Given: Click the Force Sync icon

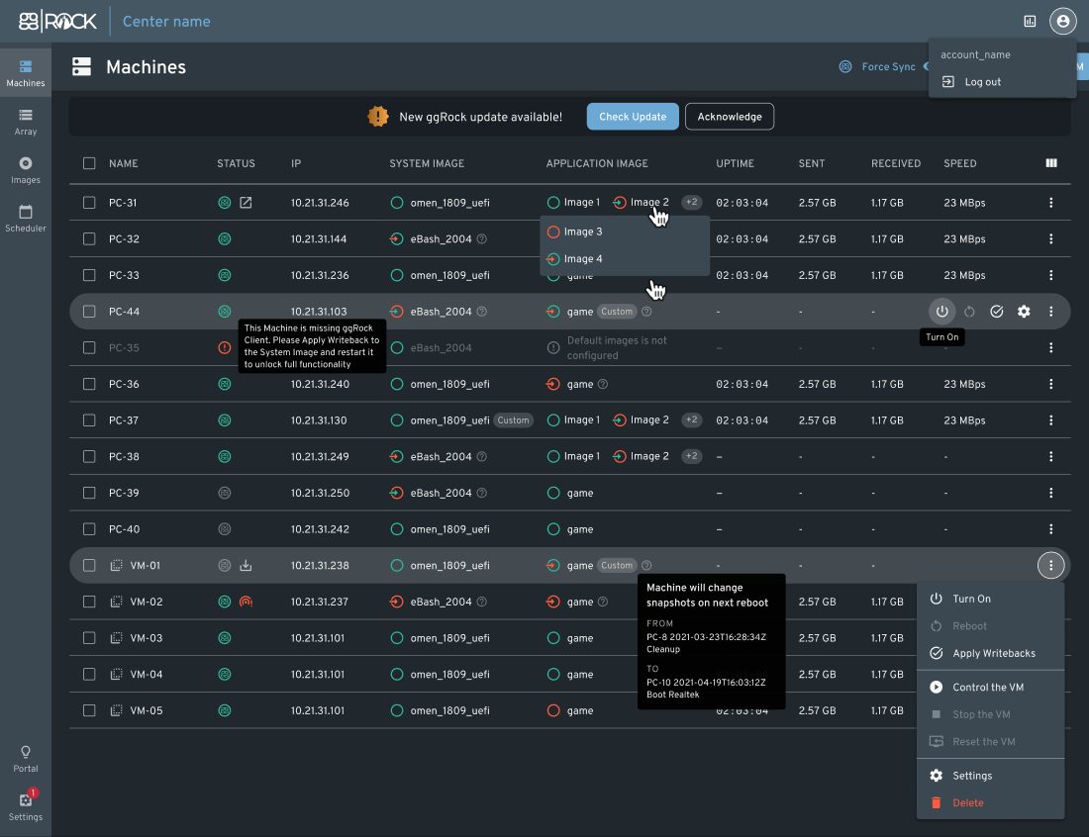Looking at the screenshot, I should pyautogui.click(x=845, y=66).
